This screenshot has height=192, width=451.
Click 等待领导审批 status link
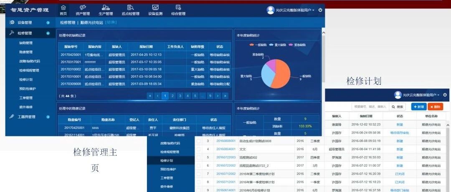[400, 133]
